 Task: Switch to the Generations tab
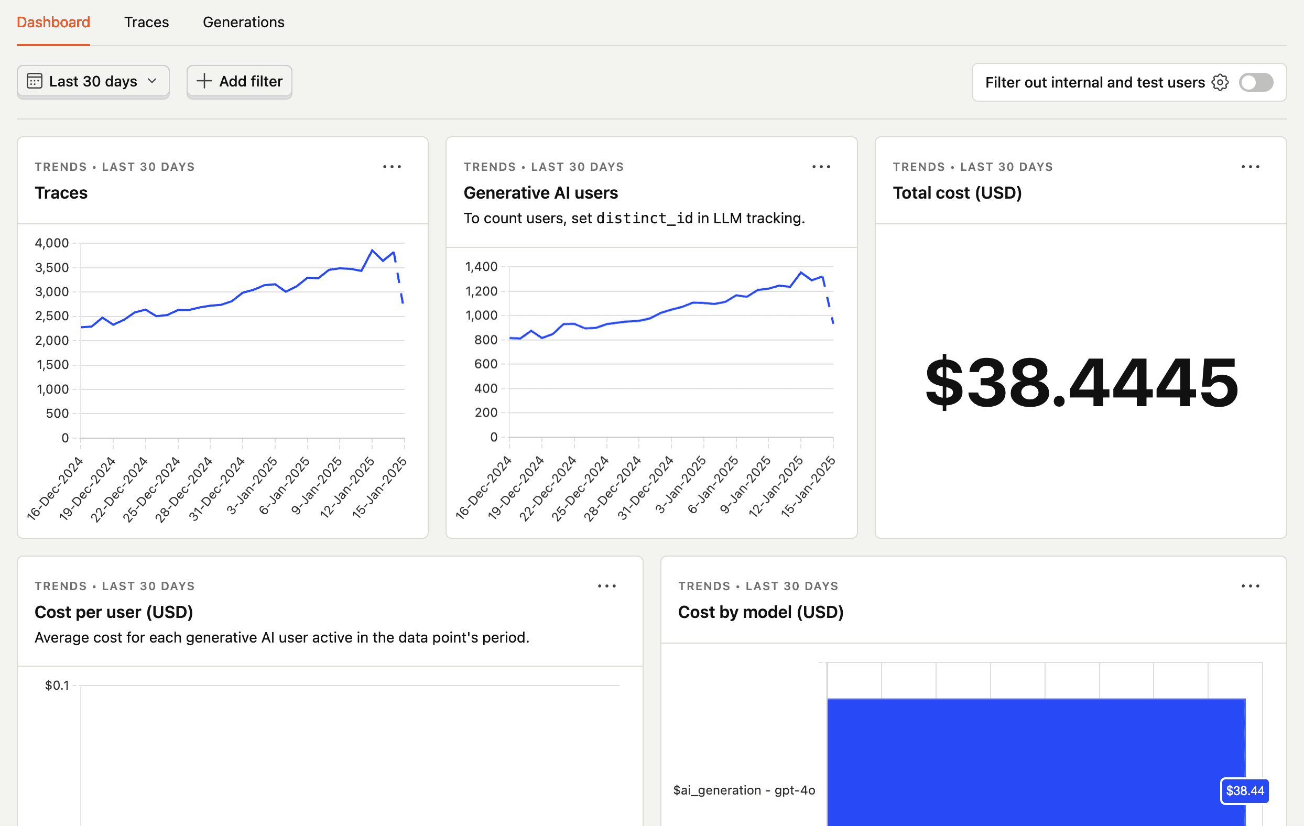point(243,22)
